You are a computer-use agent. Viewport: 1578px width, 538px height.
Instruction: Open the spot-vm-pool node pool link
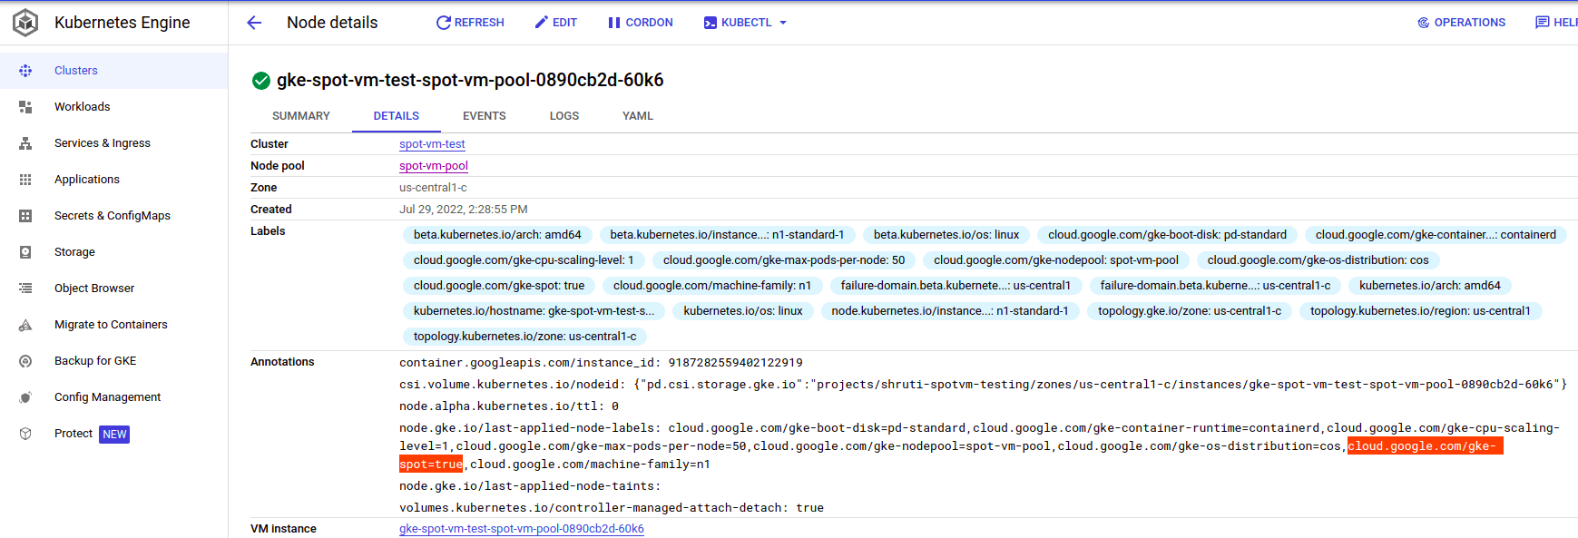click(x=434, y=166)
